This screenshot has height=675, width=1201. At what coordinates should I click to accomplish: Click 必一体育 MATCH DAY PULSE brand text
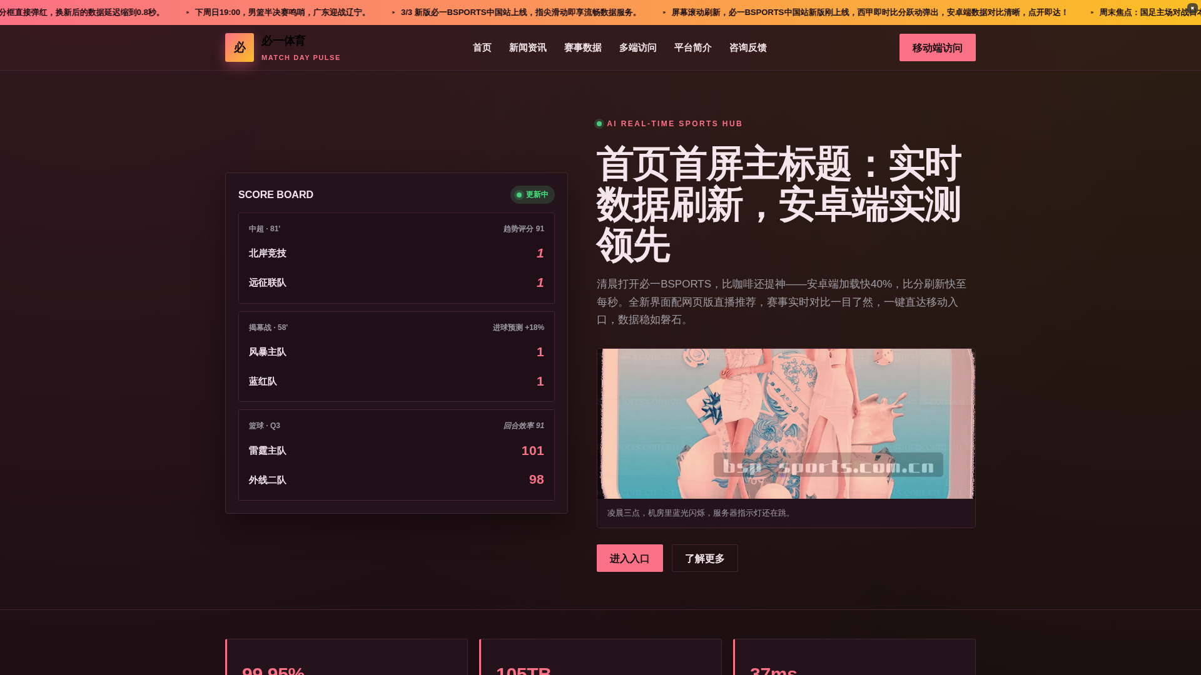pyautogui.click(x=301, y=47)
